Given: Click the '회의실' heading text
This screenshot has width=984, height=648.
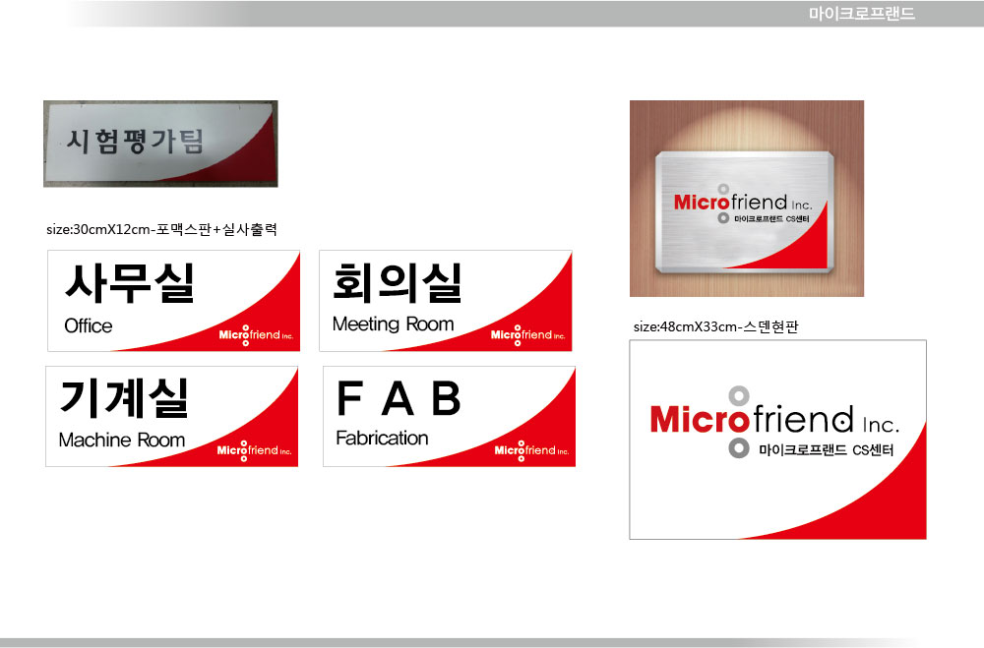Looking at the screenshot, I should pyautogui.click(x=398, y=283).
